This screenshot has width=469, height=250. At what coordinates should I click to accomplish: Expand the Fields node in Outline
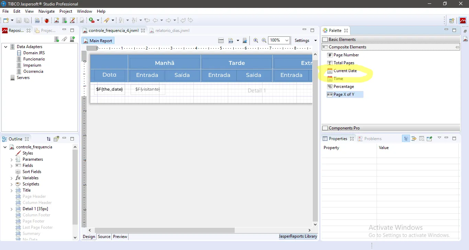[x=11, y=166]
